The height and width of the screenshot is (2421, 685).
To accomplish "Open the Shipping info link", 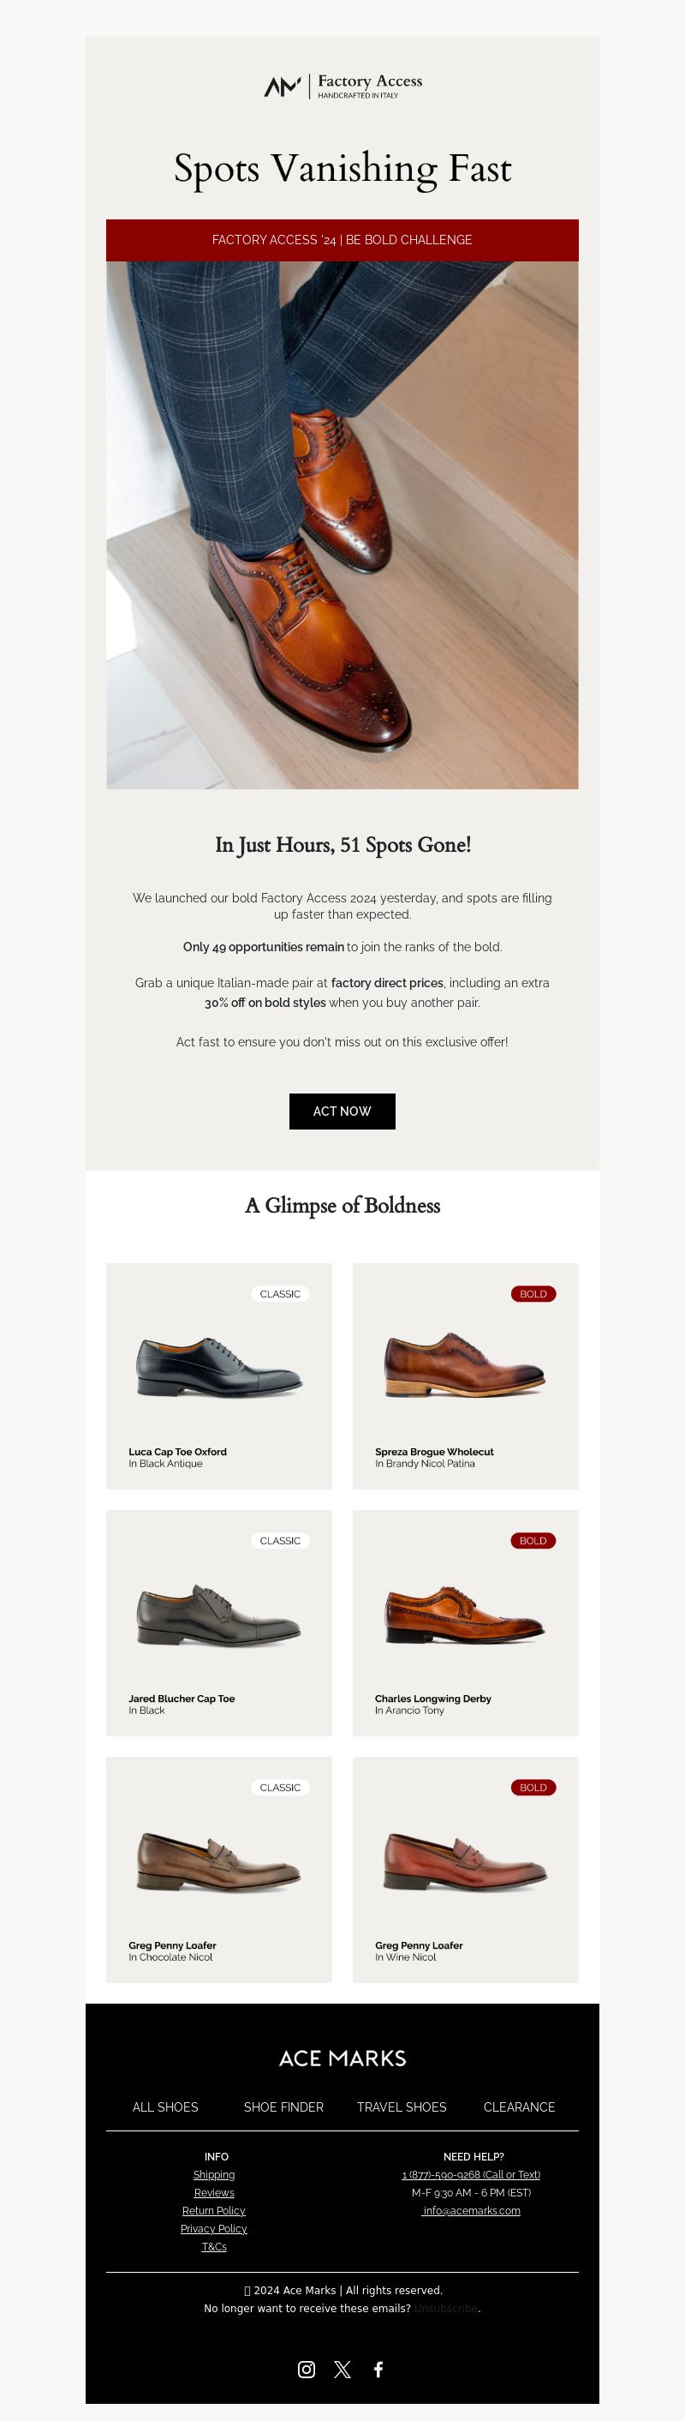I will [214, 2175].
